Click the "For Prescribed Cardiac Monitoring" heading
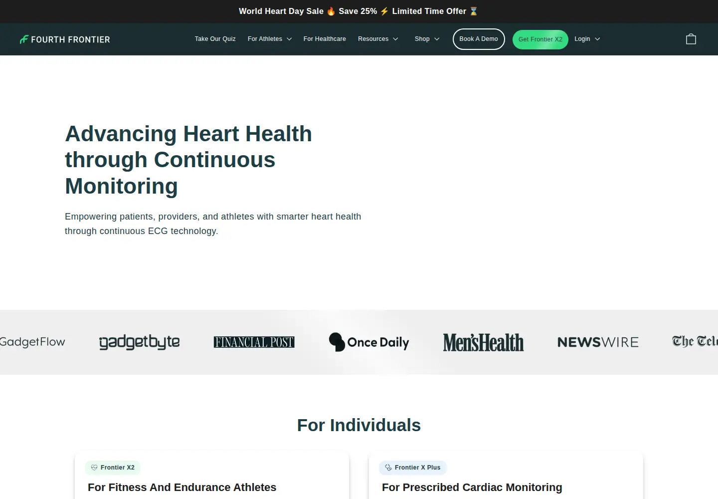The height and width of the screenshot is (499, 718). [x=472, y=488]
